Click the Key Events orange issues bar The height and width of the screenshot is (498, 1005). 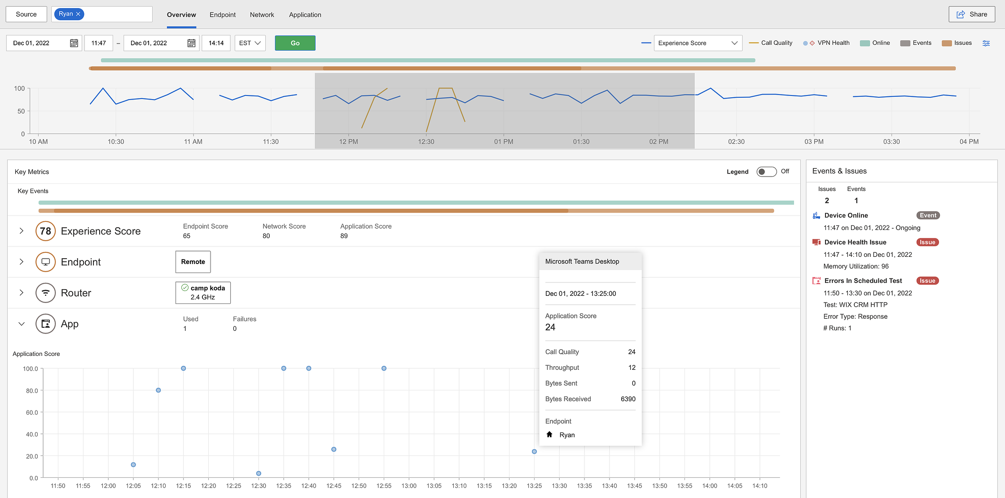pyautogui.click(x=406, y=211)
